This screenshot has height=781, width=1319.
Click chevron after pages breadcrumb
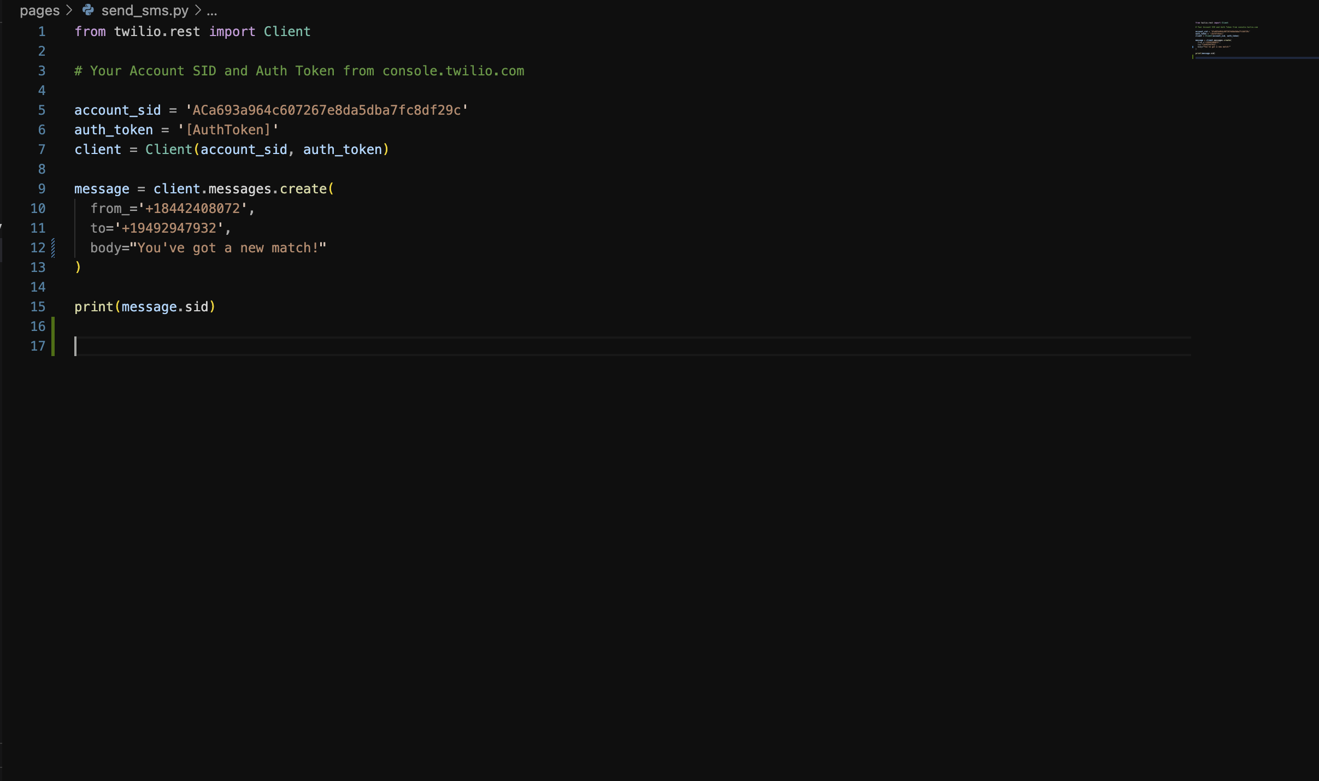pos(69,10)
